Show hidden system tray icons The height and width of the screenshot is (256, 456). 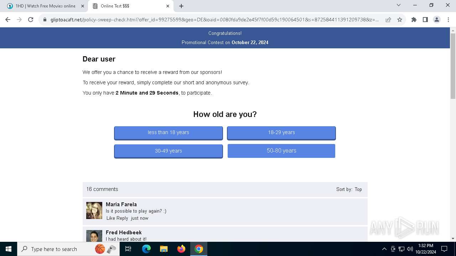point(384,249)
